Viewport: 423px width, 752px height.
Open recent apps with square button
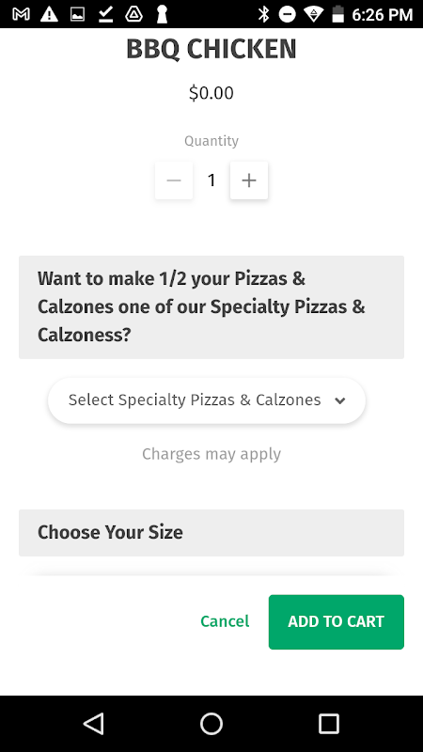[329, 724]
